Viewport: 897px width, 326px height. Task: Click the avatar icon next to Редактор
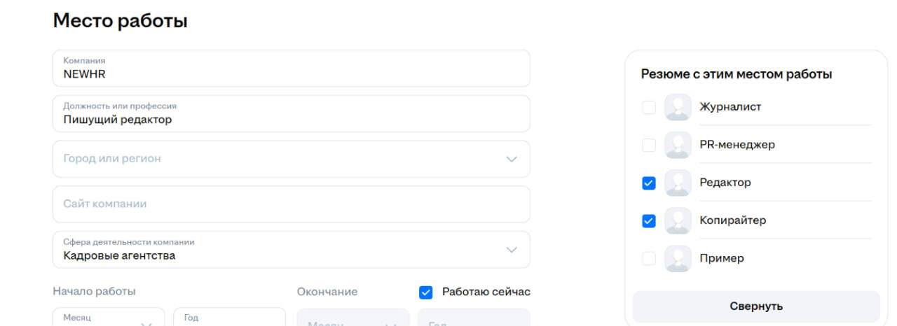678,183
